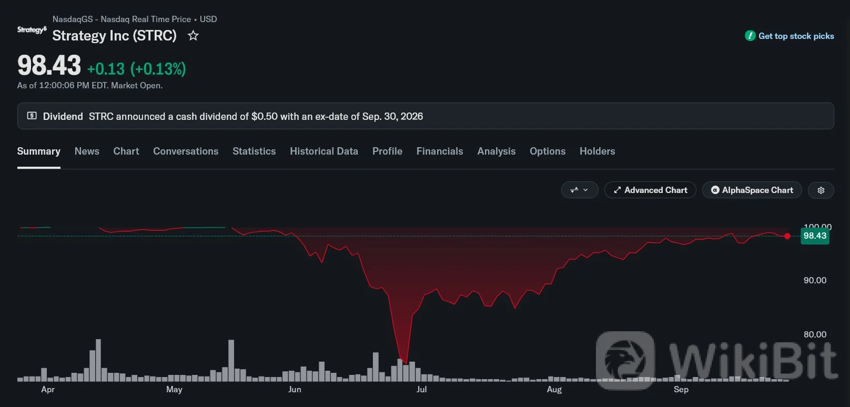The image size is (850, 407).
Task: Click the market open timestamp text
Action: click(90, 86)
